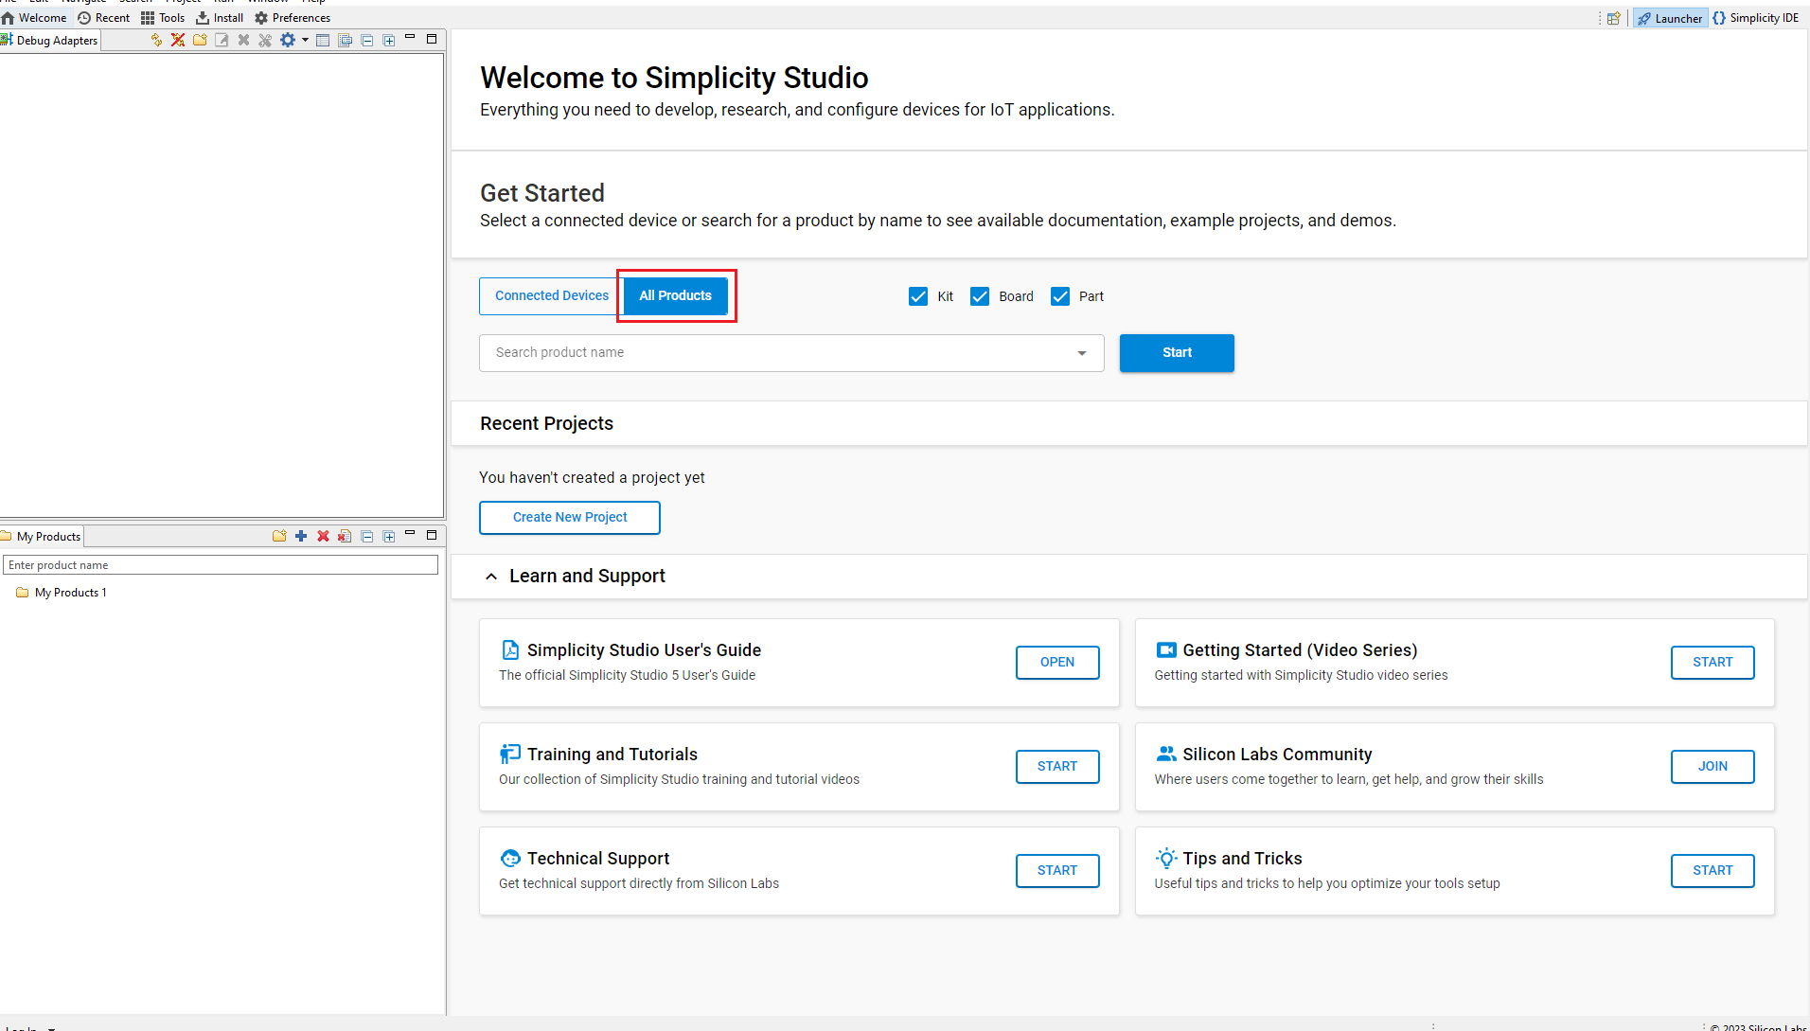
Task: Toggle the Board checkbox
Action: pyautogui.click(x=980, y=296)
